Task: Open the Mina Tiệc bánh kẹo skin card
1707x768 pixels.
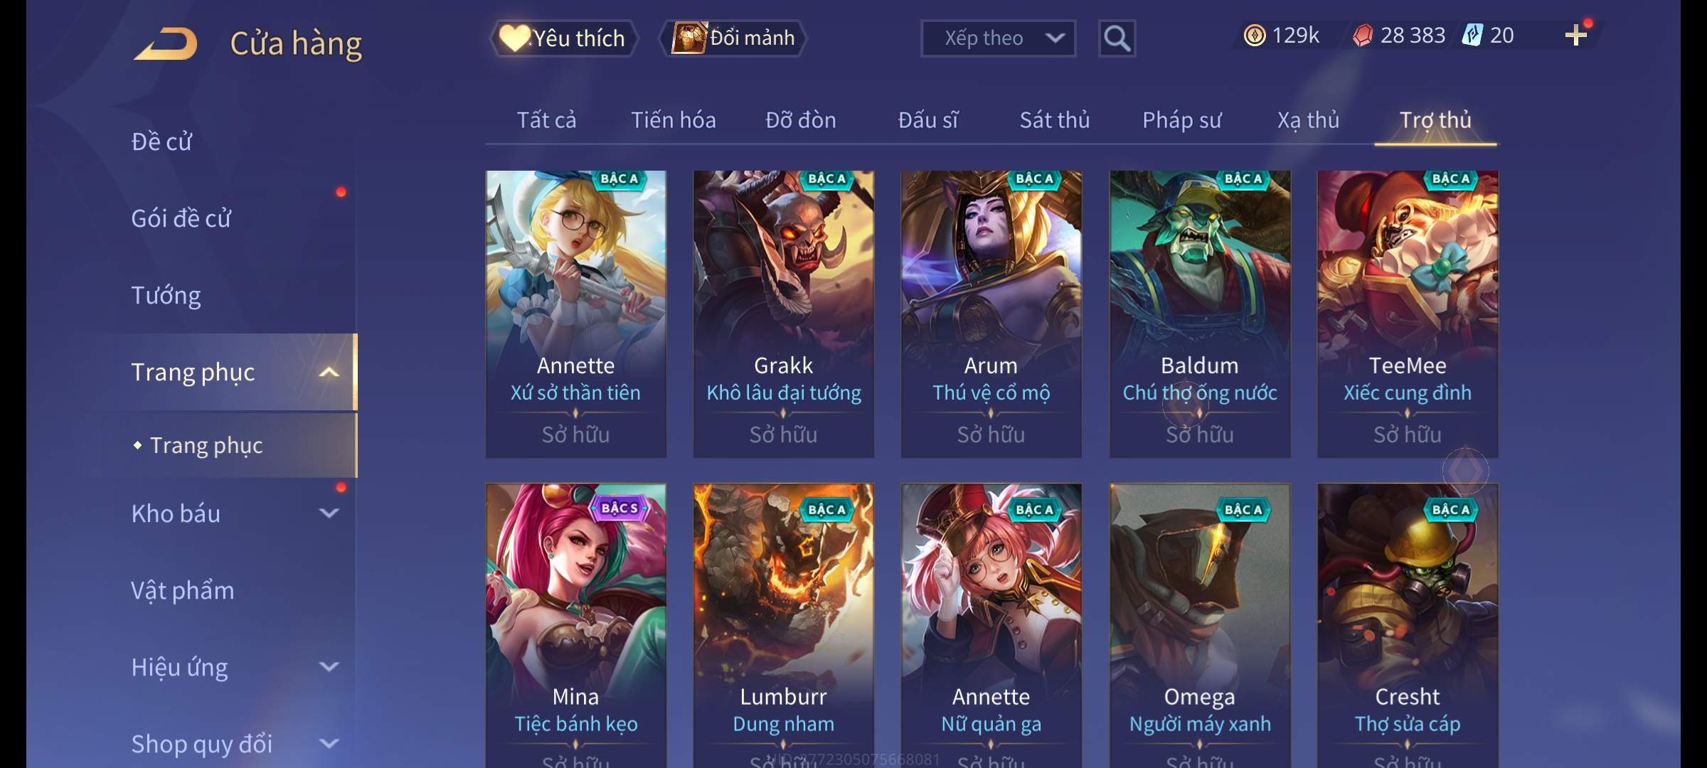Action: (x=575, y=626)
